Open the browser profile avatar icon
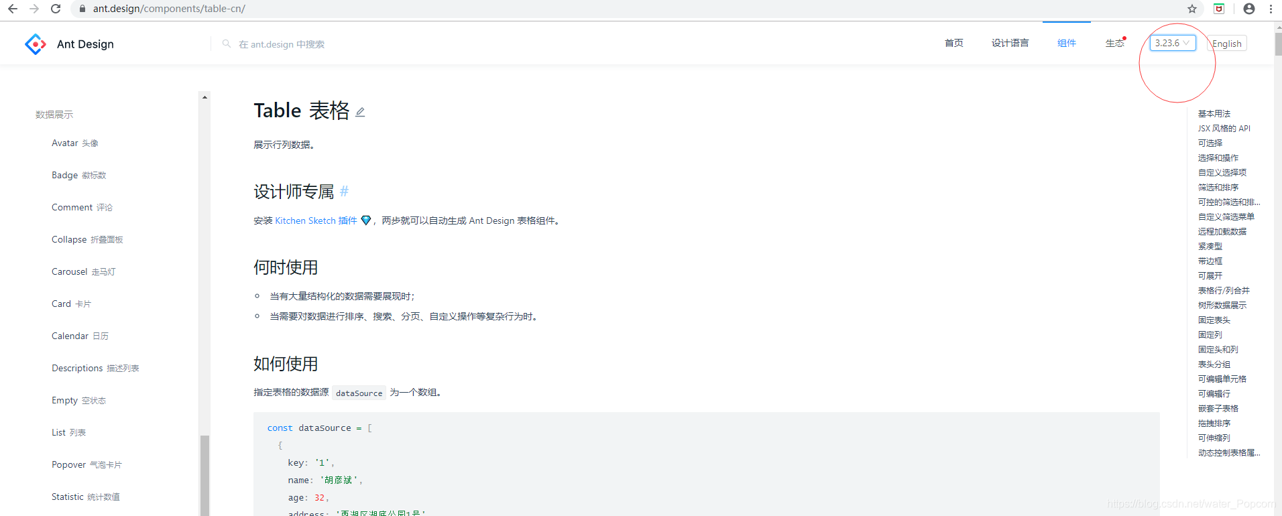The height and width of the screenshot is (516, 1282). (1249, 9)
